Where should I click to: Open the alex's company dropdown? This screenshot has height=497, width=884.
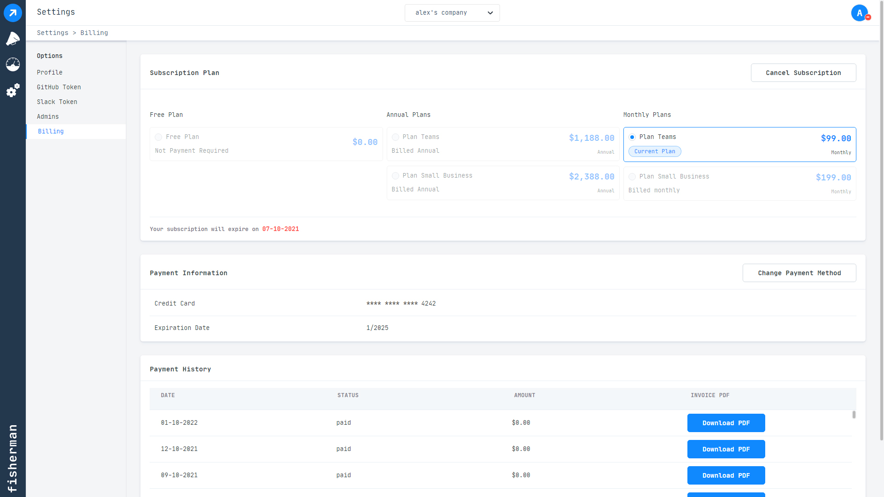coord(452,12)
